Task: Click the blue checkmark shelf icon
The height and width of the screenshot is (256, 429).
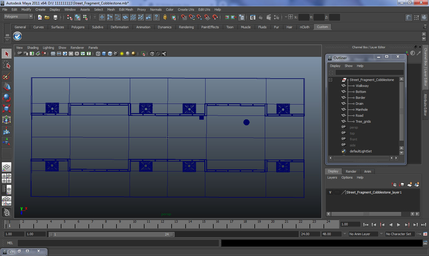Action: [x=18, y=36]
